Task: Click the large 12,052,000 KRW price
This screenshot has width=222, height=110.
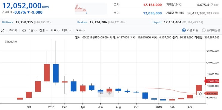Action: 26,6
